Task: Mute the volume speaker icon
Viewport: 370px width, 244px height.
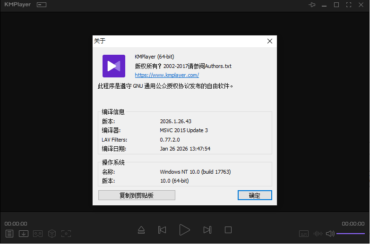Action: tap(330, 234)
